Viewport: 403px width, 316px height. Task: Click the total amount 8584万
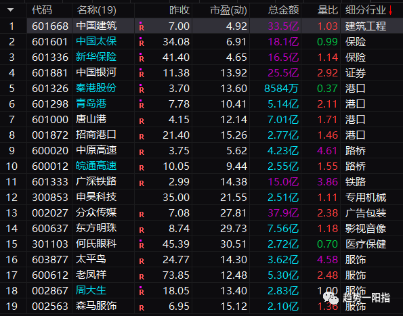[x=282, y=89]
